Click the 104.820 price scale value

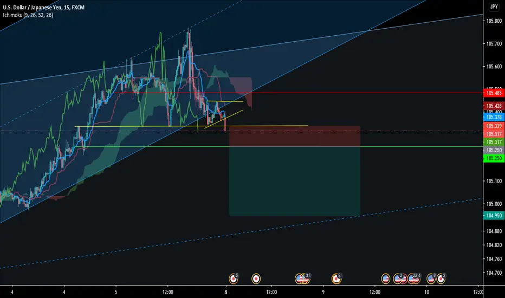pos(494,245)
